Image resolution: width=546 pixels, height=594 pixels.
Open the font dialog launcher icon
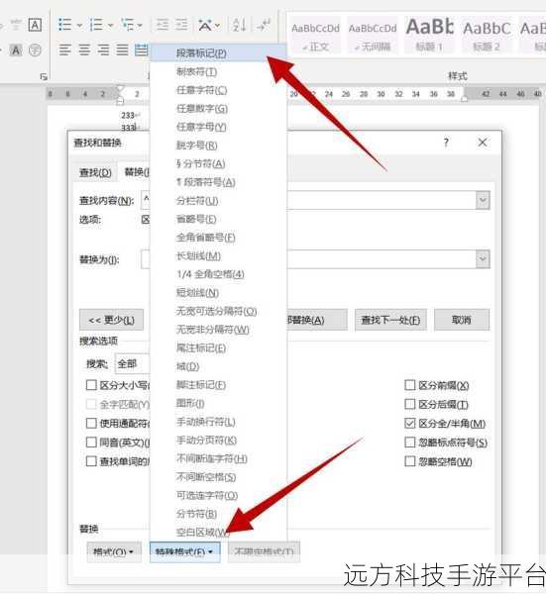[x=44, y=77]
